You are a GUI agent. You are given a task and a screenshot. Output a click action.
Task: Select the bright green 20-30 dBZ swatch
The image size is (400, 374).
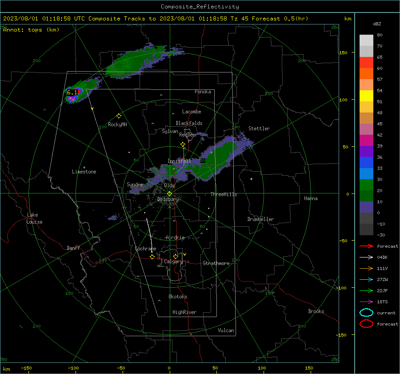coord(366,185)
